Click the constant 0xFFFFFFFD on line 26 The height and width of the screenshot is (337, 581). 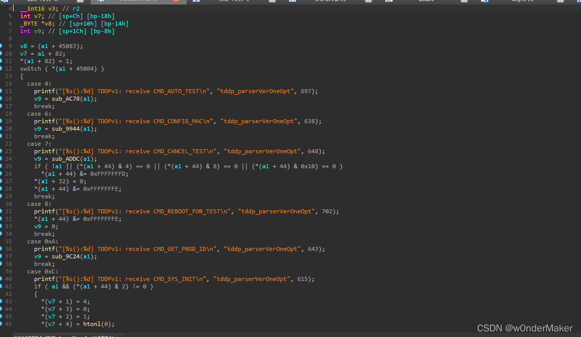click(107, 174)
